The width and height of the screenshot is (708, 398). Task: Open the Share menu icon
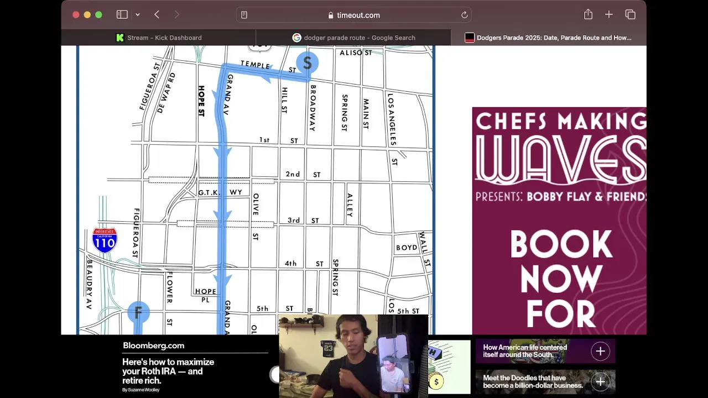click(x=588, y=14)
